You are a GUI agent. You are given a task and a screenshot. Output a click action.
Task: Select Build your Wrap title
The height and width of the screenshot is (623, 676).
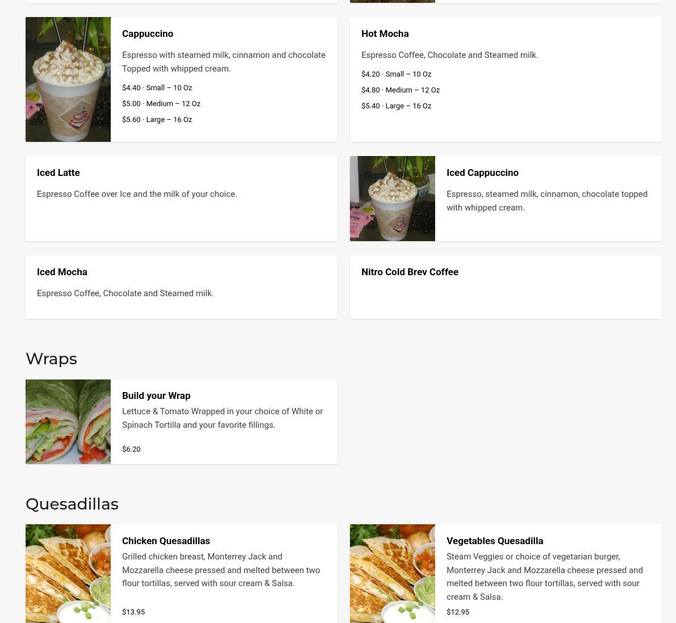point(156,395)
